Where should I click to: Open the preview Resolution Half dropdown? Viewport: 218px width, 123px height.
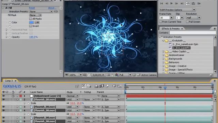[x=193, y=18]
